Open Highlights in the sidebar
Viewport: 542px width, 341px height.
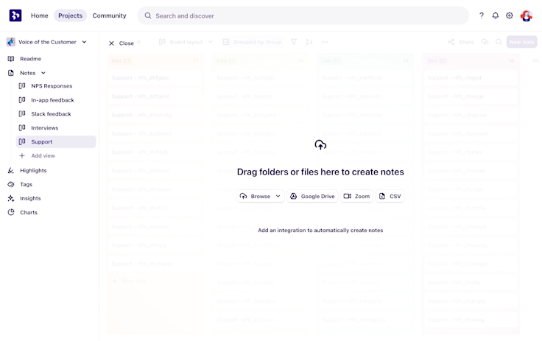click(x=33, y=171)
